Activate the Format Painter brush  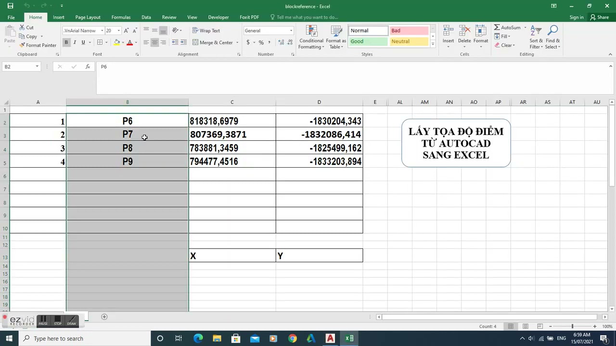pyautogui.click(x=22, y=45)
